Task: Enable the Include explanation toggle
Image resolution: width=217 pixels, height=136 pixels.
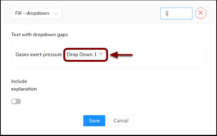Action: (x=16, y=101)
